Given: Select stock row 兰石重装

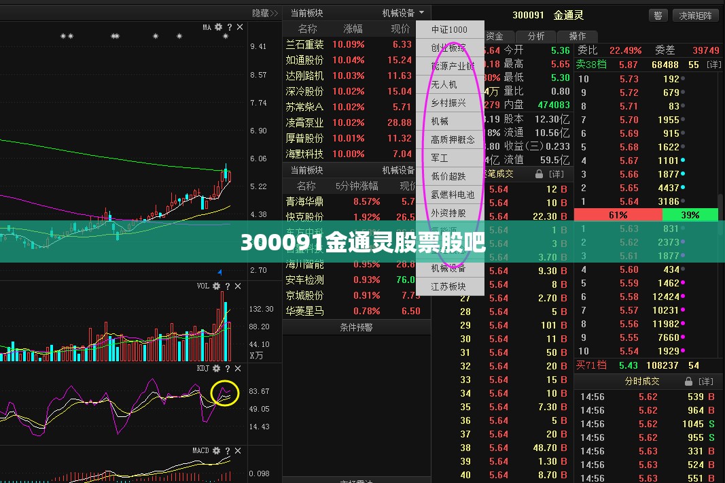Looking at the screenshot, I should pyautogui.click(x=349, y=44).
